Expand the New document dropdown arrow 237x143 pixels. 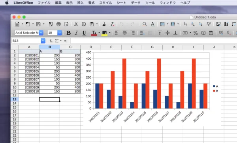tap(23, 24)
